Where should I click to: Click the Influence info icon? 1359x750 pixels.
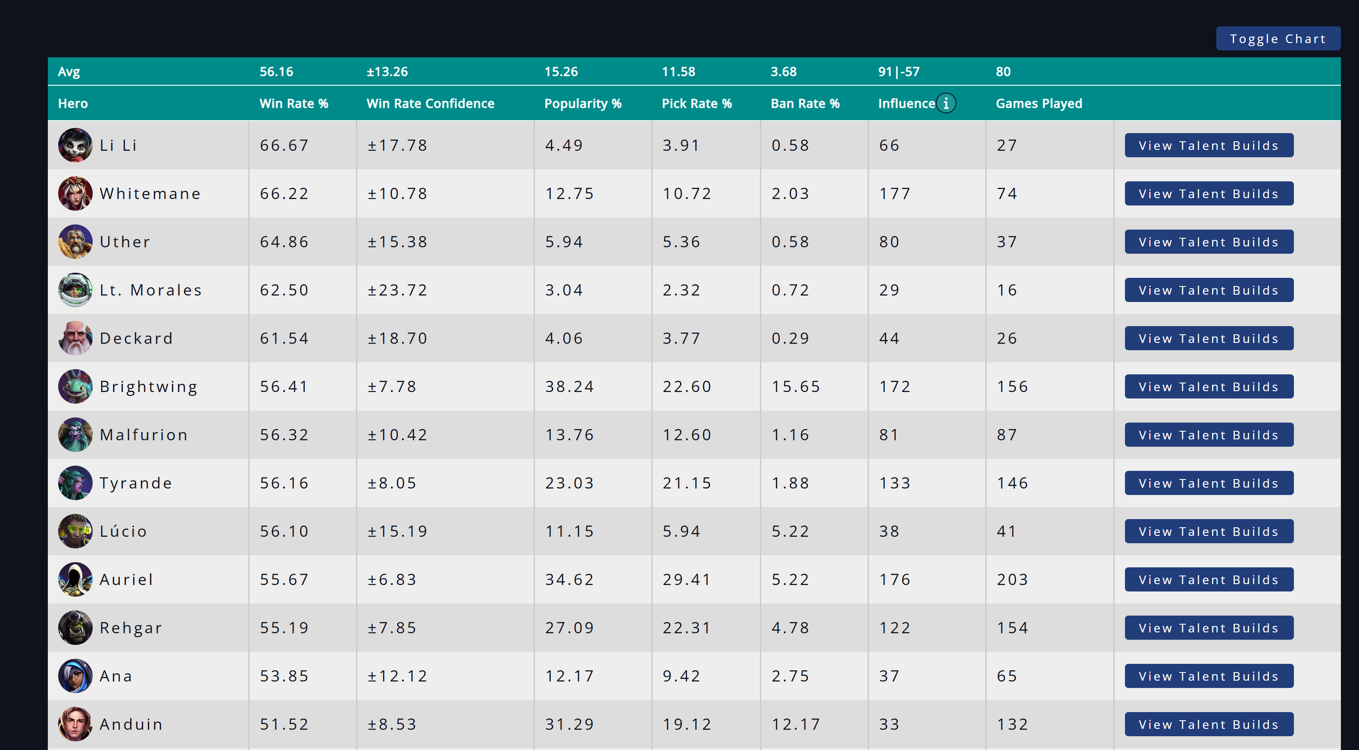[x=945, y=103]
